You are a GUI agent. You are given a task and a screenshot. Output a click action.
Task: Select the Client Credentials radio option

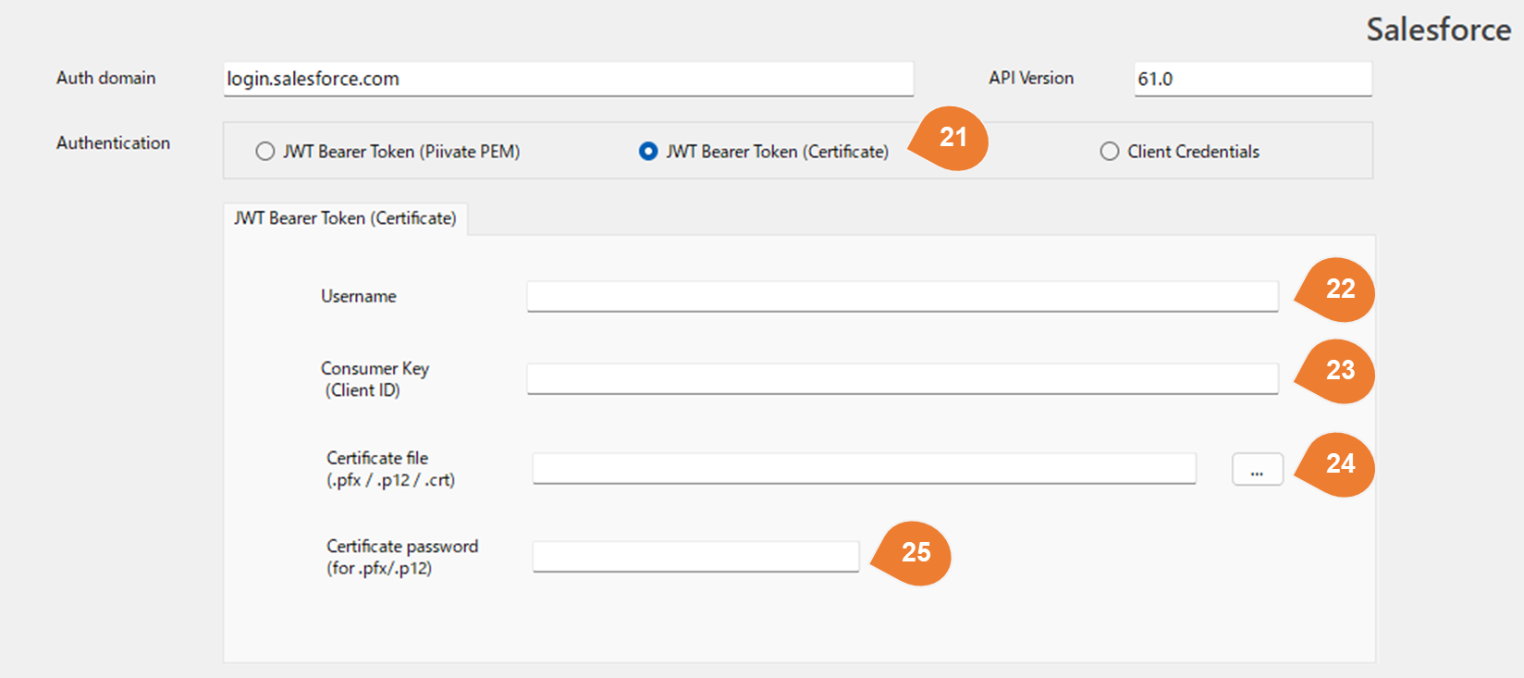pos(1110,152)
